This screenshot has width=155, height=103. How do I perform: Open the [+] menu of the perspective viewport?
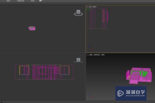[x=87, y=55]
